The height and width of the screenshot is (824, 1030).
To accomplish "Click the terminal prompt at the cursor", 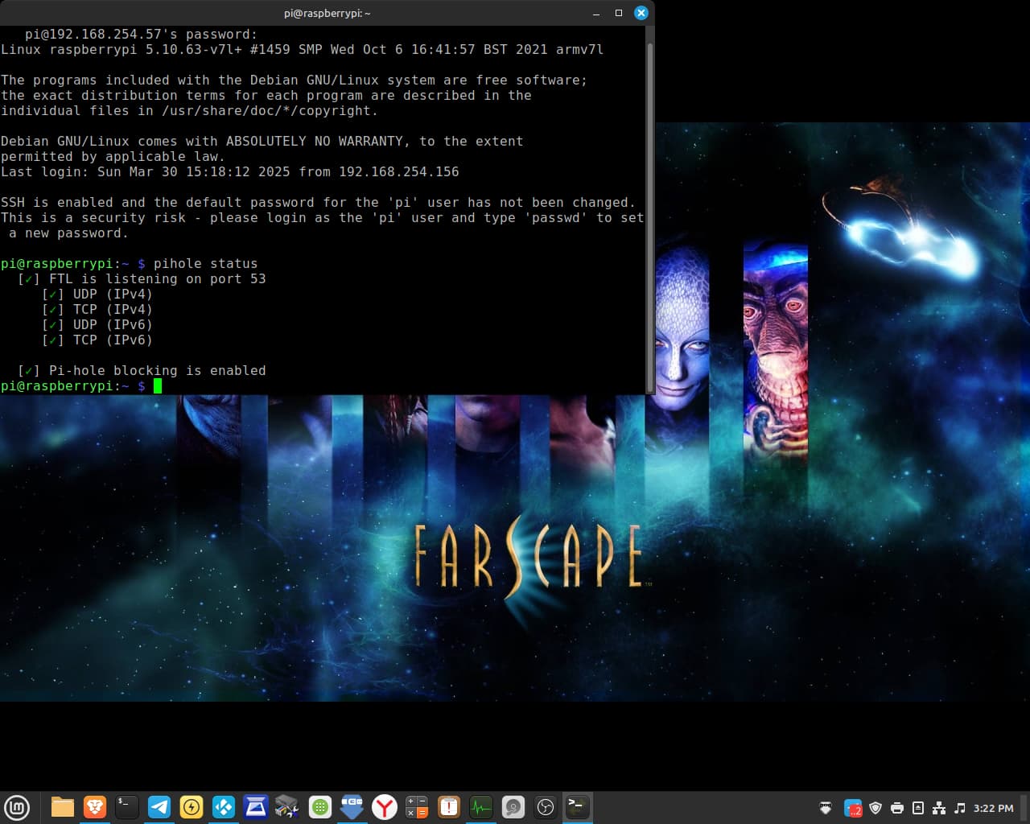I will click(158, 386).
